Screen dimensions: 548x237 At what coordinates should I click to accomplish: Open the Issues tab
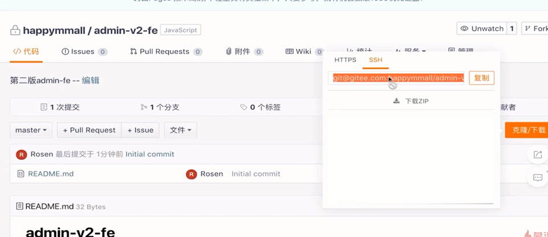click(x=84, y=52)
